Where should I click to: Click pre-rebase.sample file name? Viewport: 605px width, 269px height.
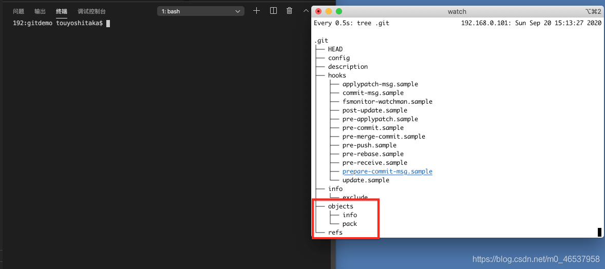coord(373,154)
